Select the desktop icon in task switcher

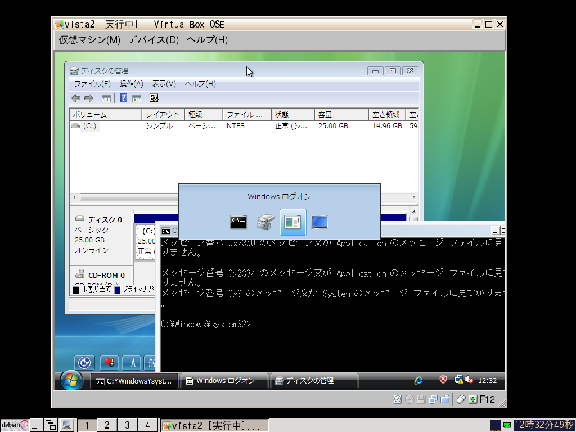tap(319, 222)
